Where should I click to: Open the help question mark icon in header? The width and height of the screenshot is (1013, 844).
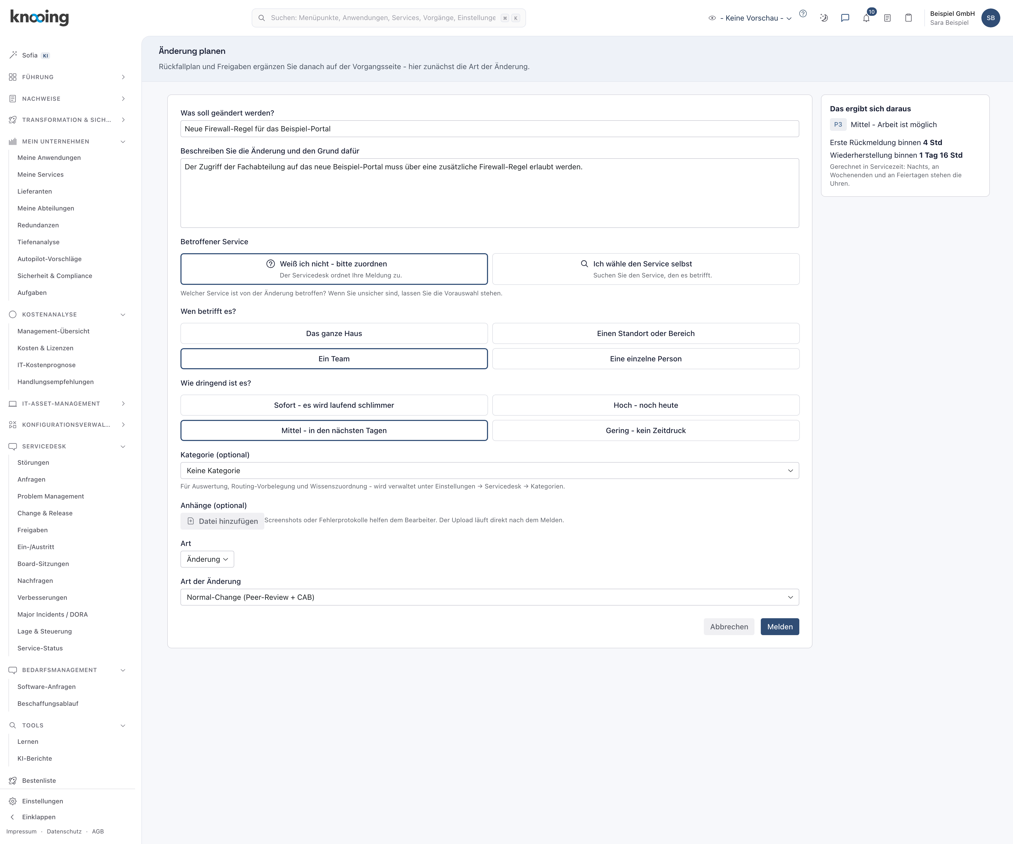click(x=803, y=14)
